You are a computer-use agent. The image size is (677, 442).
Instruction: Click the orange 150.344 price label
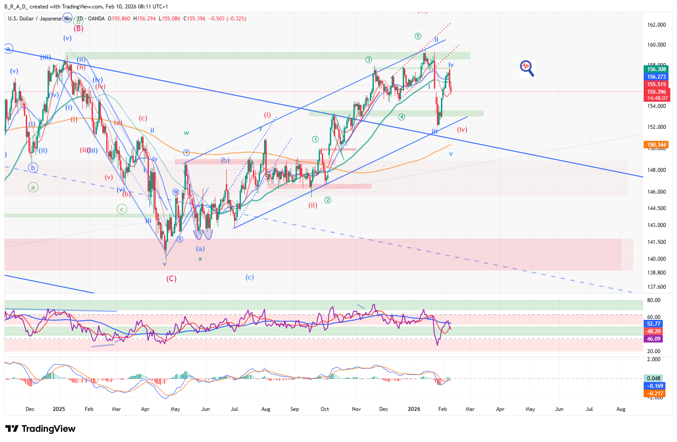(x=656, y=145)
